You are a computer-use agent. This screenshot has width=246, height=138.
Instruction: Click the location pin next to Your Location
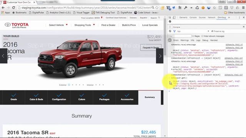101,18
